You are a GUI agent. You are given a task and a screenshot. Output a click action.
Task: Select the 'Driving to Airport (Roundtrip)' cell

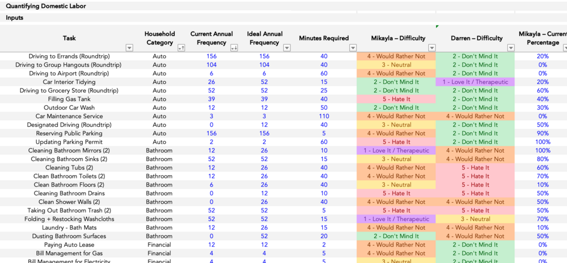tap(69, 73)
